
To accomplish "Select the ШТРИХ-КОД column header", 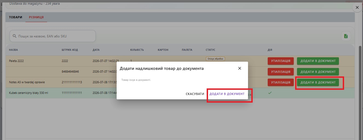I will [x=70, y=50].
